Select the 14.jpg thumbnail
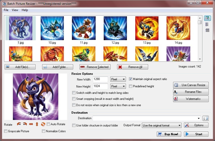 178,28
